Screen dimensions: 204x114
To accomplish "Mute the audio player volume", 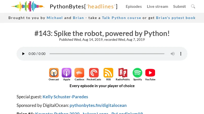I will point(173,54).
